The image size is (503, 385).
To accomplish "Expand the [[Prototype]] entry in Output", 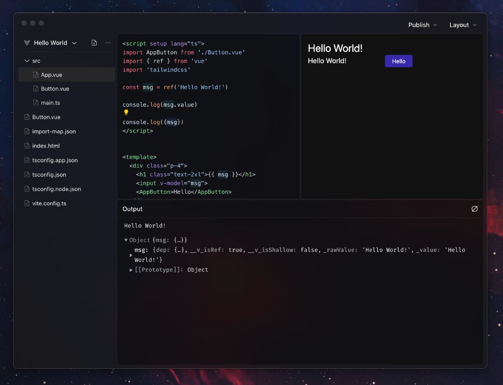I will coord(131,270).
